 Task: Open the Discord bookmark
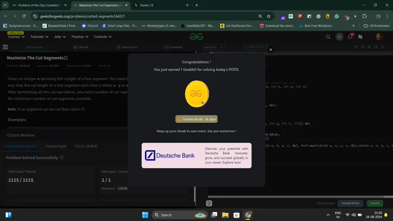pos(90,26)
